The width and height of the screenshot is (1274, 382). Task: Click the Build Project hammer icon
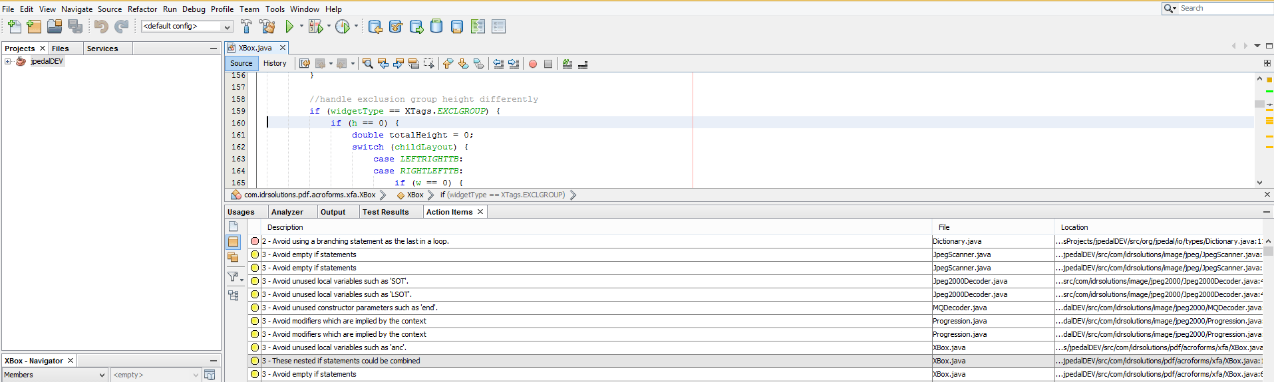tap(247, 27)
